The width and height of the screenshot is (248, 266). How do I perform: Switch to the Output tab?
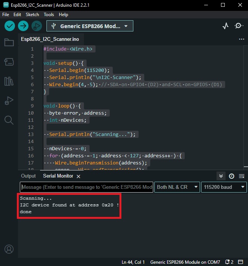pos(28,176)
